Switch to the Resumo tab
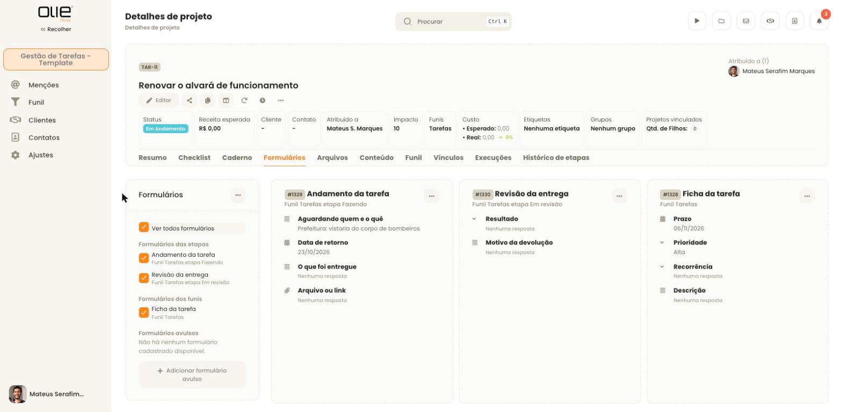The width and height of the screenshot is (842, 412). [x=153, y=157]
